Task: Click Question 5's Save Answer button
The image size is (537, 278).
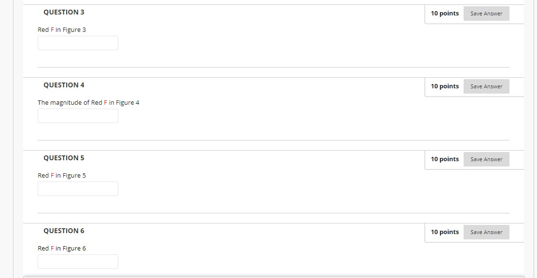Action: [x=486, y=160]
